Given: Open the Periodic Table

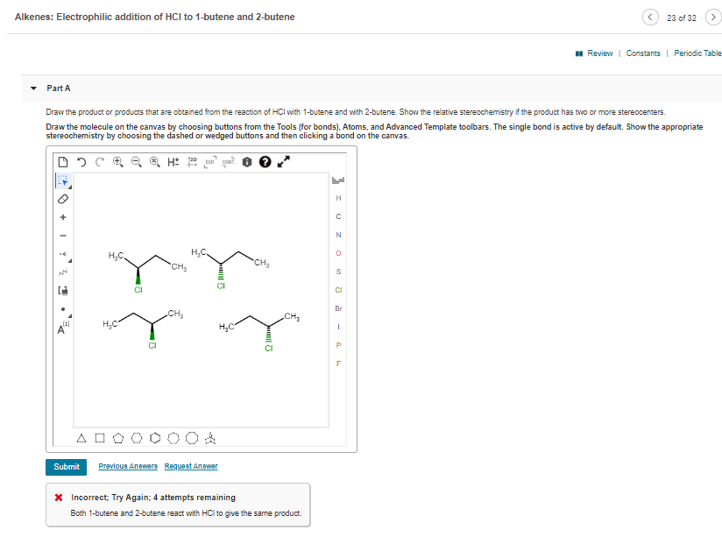Looking at the screenshot, I should [698, 53].
